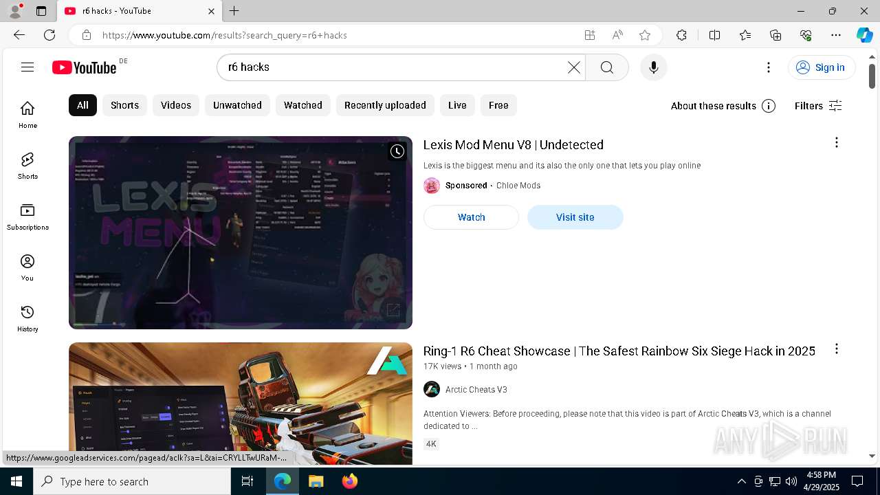This screenshot has width=880, height=495.
Task: Select the Live filter chip
Action: pos(457,105)
